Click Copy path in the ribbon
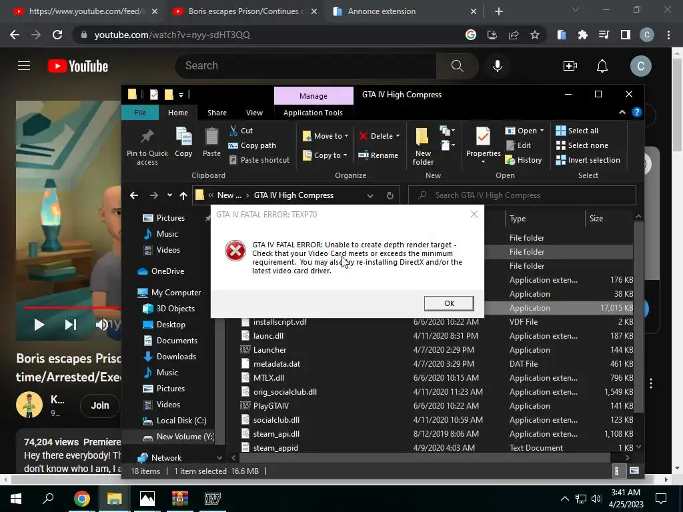Image resolution: width=683 pixels, height=512 pixels. tap(252, 145)
